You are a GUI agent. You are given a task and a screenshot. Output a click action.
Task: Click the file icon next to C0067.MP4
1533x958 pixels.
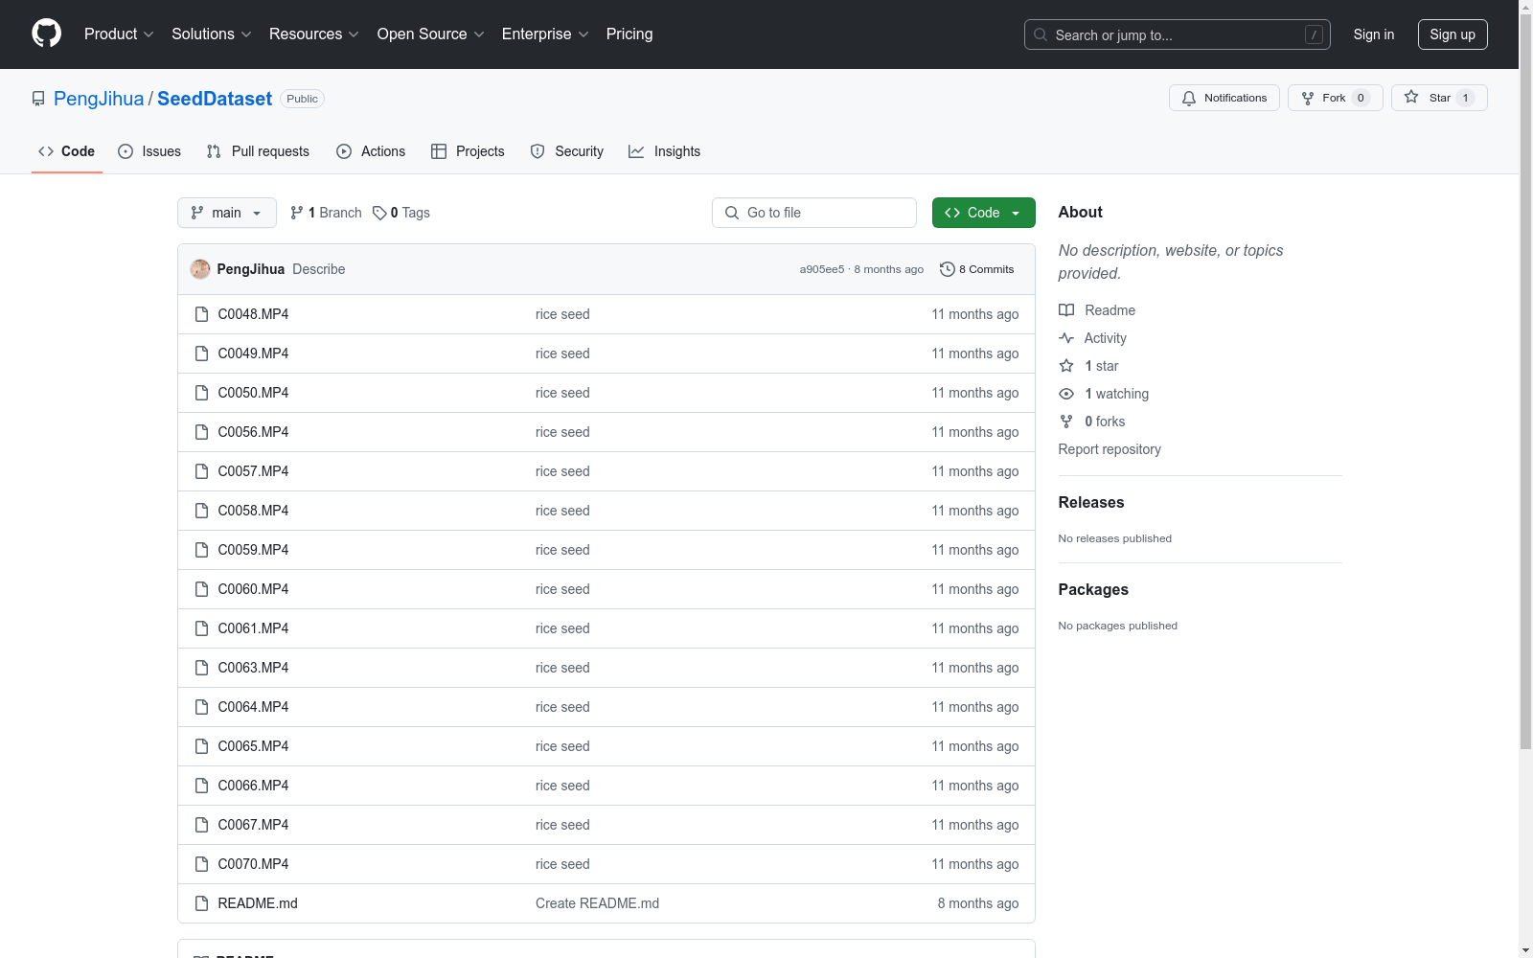coord(201,825)
